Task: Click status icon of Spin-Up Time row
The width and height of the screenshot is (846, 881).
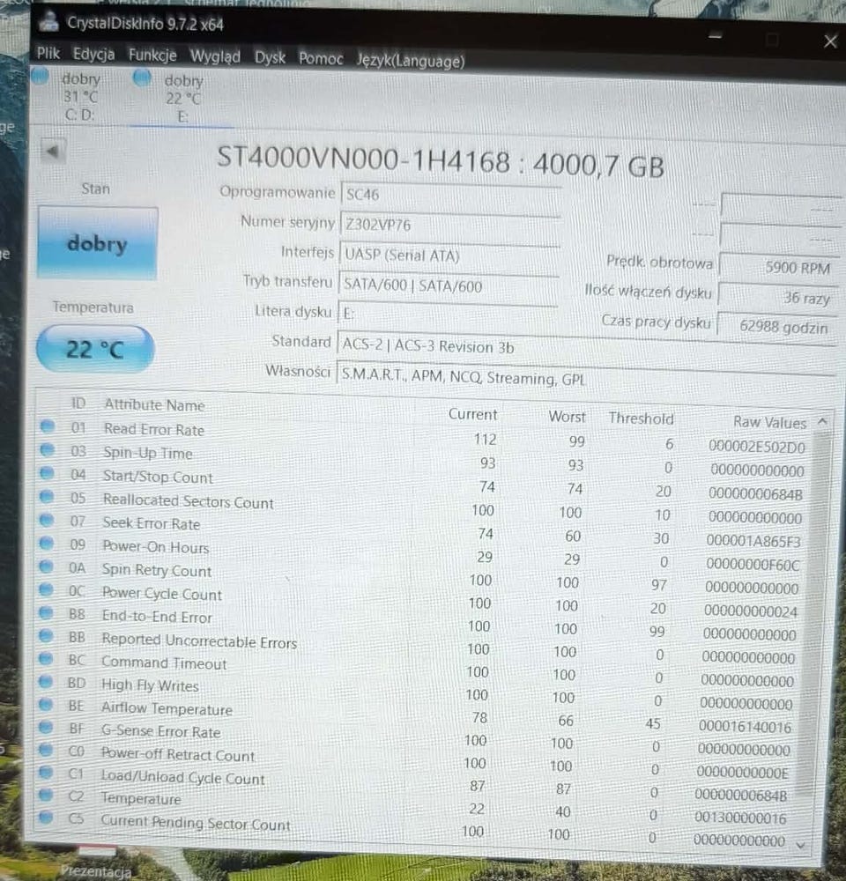Action: click(48, 449)
